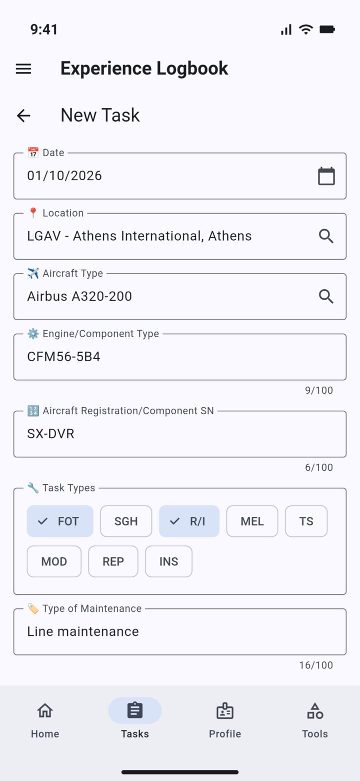Image resolution: width=360 pixels, height=781 pixels.
Task: Tap the 6/100 character counter
Action: coord(319,467)
